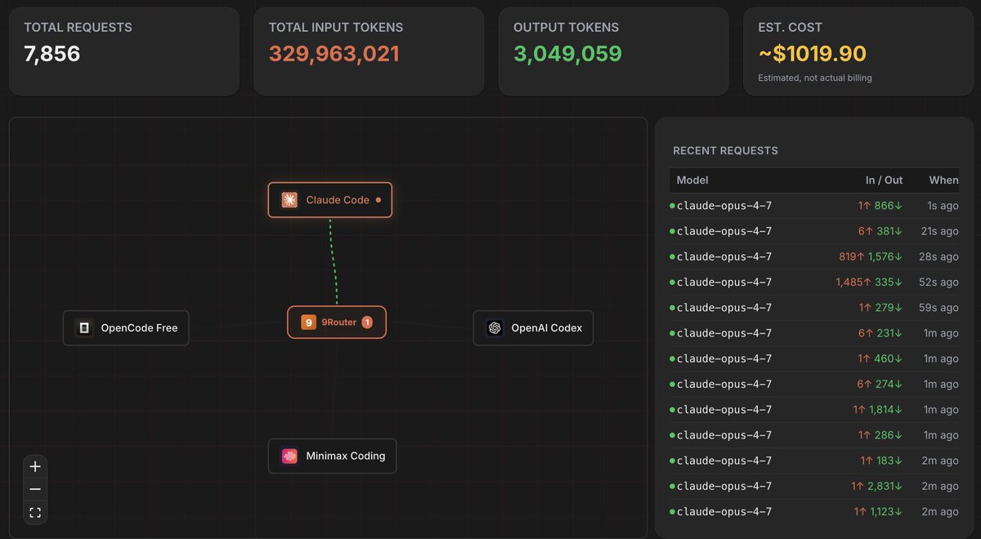Open the request from 21s ago
This screenshot has height=539, width=981.
tap(814, 231)
